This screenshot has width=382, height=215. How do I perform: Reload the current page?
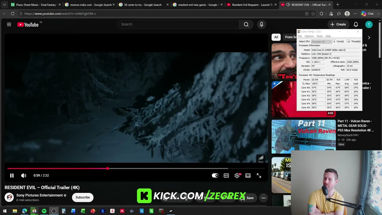click(x=13, y=14)
